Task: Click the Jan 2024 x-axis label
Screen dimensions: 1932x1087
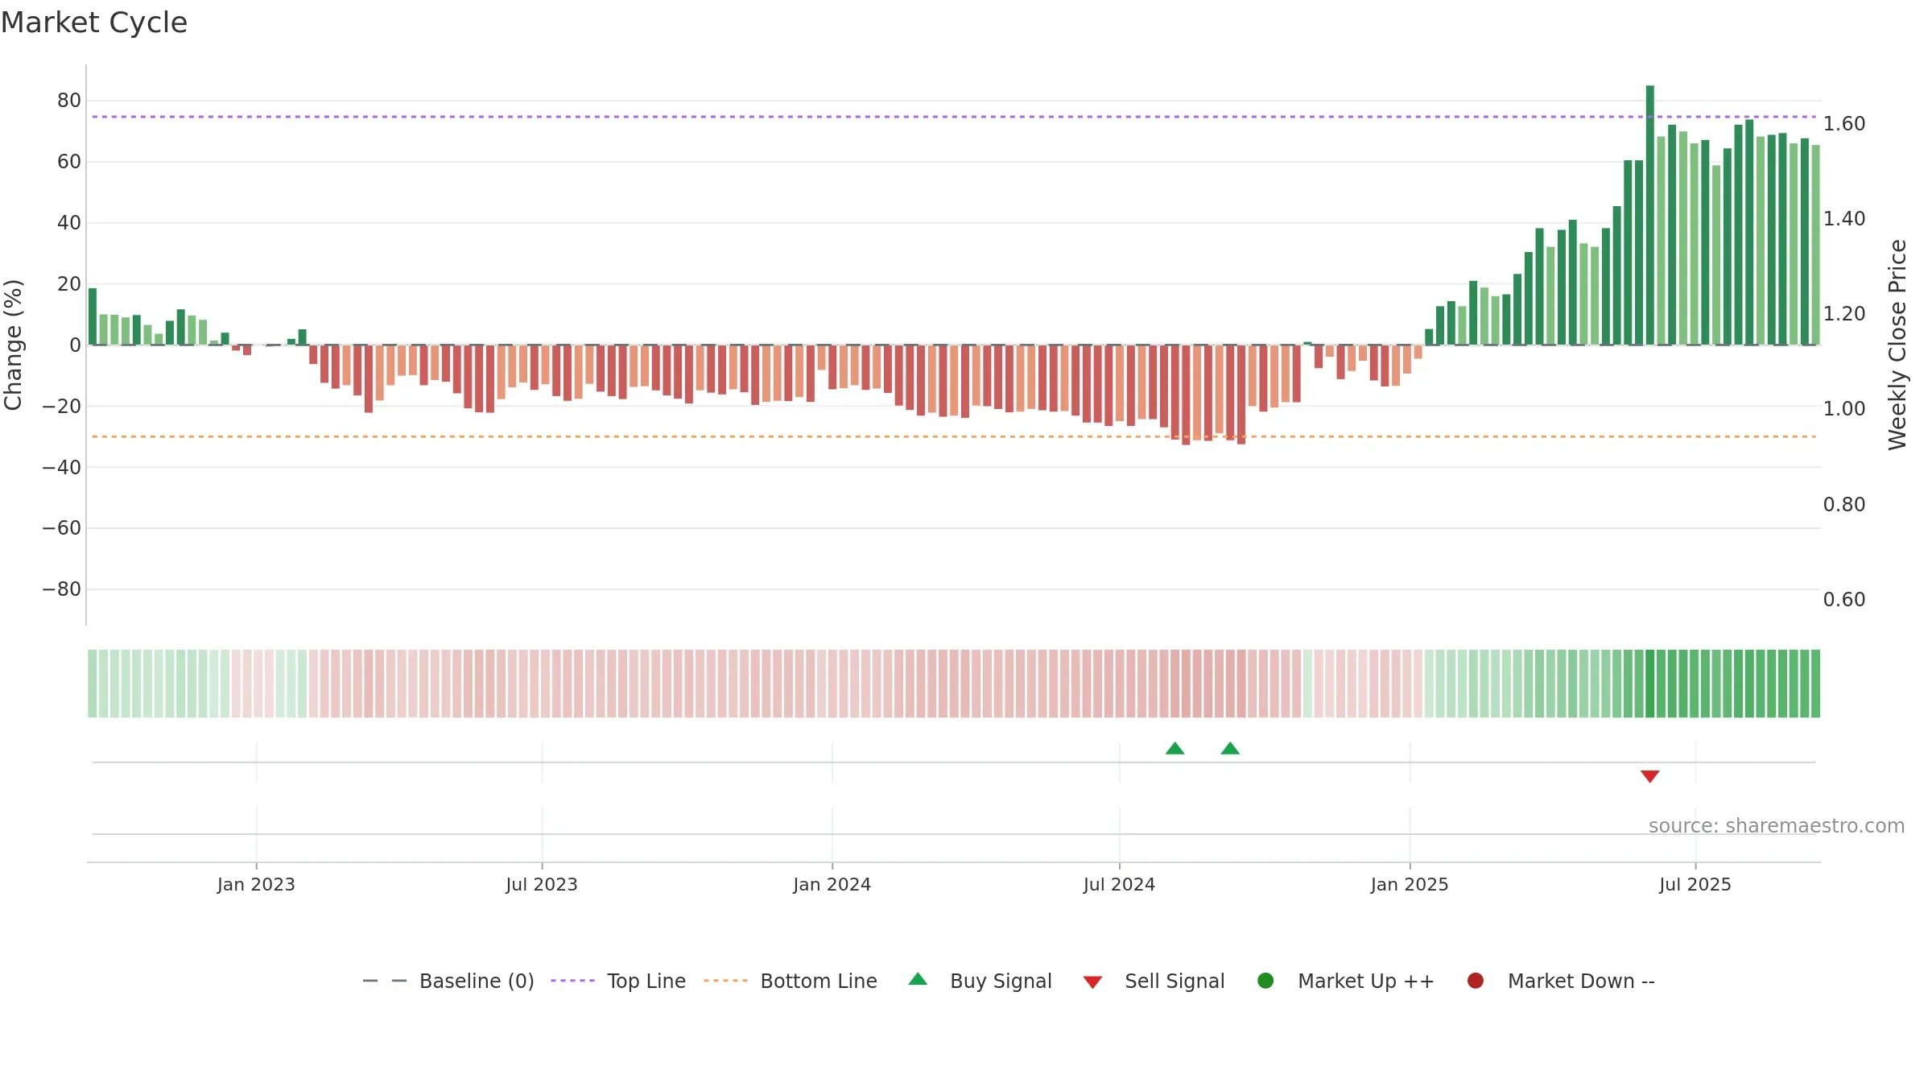Action: [832, 885]
